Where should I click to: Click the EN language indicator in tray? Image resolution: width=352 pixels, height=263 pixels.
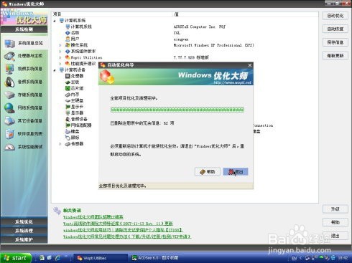(295, 258)
